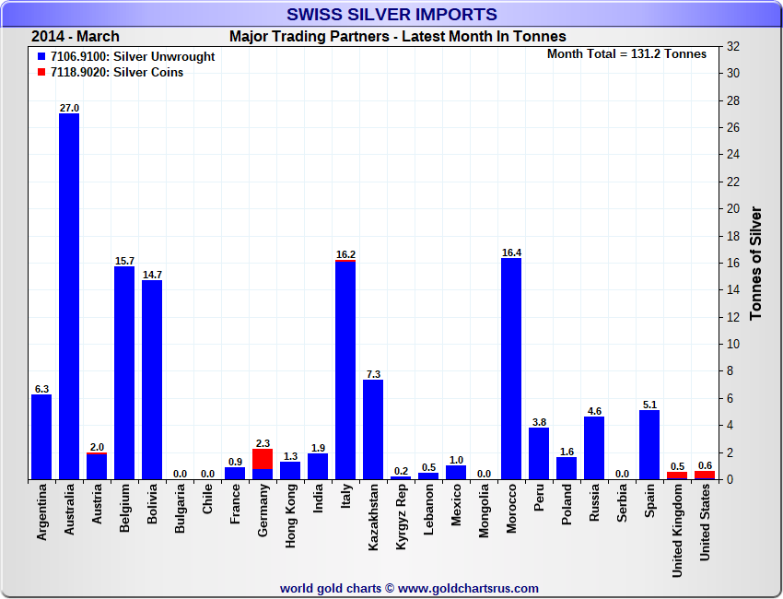Click the 1.0 value above Mexico
Screen dimensions: 783x599
coord(456,460)
